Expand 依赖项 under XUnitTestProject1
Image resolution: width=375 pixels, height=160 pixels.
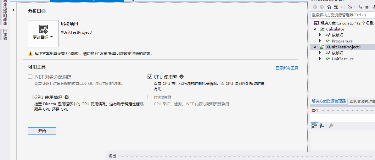point(320,53)
